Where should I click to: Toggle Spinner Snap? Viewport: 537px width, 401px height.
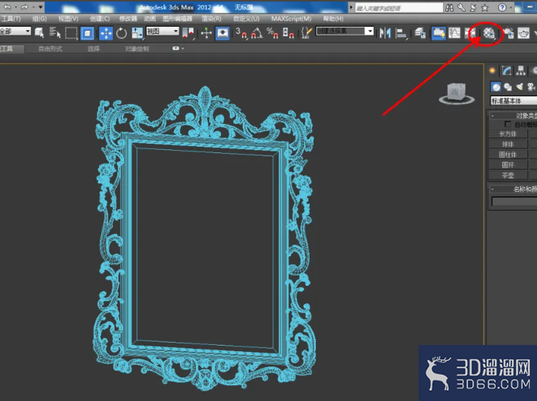coord(288,33)
